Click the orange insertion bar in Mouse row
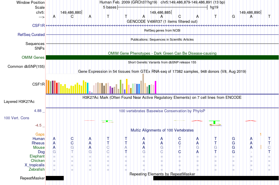This screenshot has width=279, height=185. [261, 147]
